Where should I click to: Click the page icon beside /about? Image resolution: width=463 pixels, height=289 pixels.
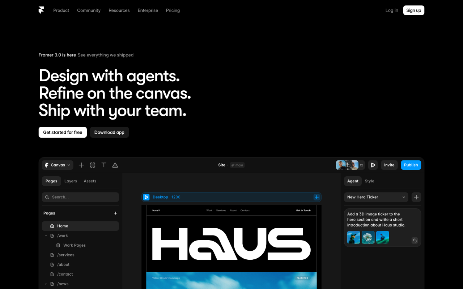pyautogui.click(x=52, y=264)
